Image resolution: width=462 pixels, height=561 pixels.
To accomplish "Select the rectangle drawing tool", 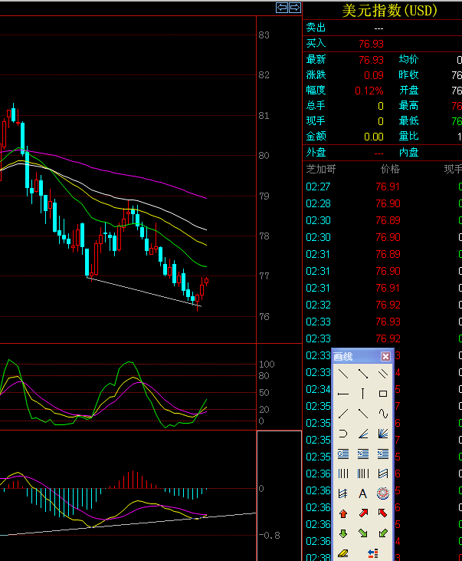I will [382, 394].
